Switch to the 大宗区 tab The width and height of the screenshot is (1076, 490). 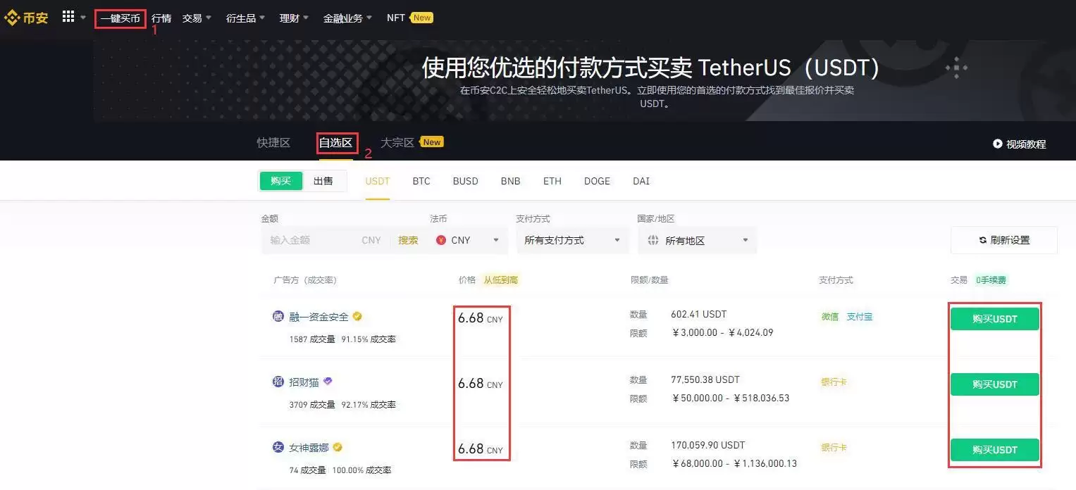399,142
